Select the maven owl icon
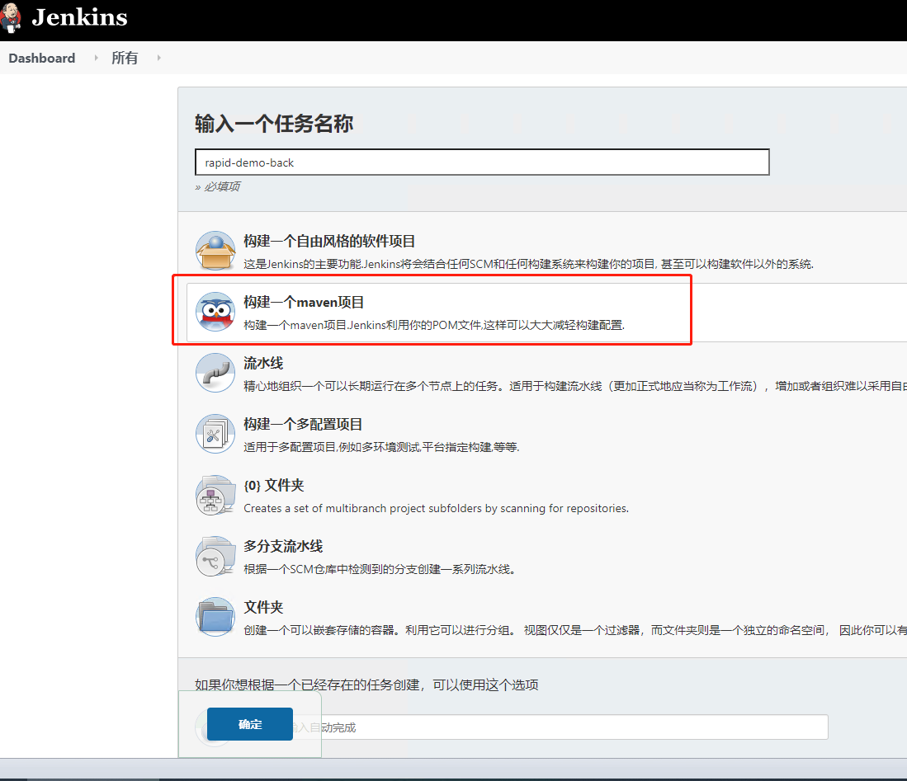The image size is (907, 781). 215,312
